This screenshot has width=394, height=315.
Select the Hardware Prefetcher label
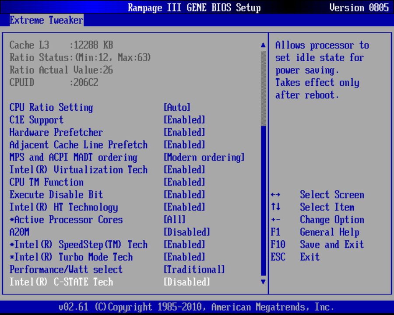point(56,133)
